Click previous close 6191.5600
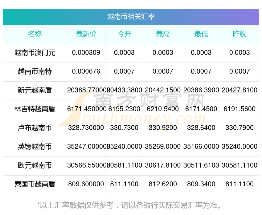The image size is (262, 215). point(239,109)
